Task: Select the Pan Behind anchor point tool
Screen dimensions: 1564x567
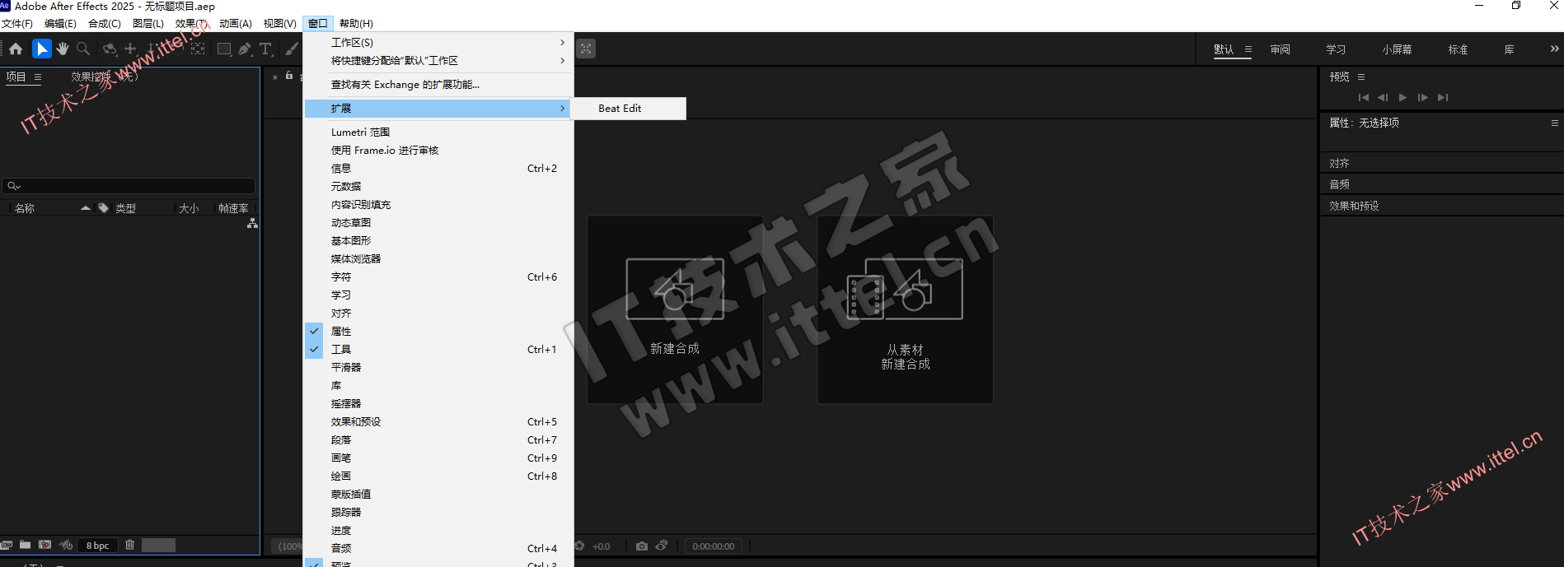Action: (x=198, y=49)
